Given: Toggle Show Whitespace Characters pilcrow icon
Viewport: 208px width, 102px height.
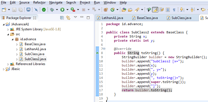Looking at the screenshot, I should click(x=174, y=10).
